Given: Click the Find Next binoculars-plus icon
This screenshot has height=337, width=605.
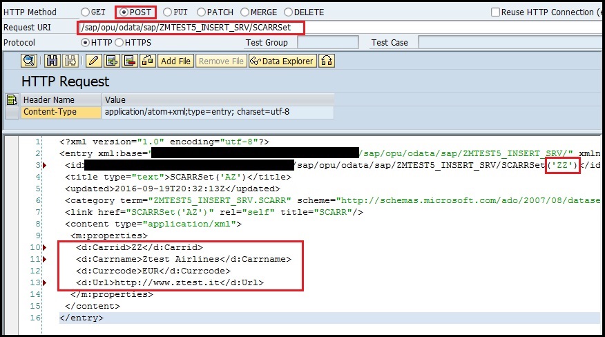Looking at the screenshot, I should click(x=70, y=61).
